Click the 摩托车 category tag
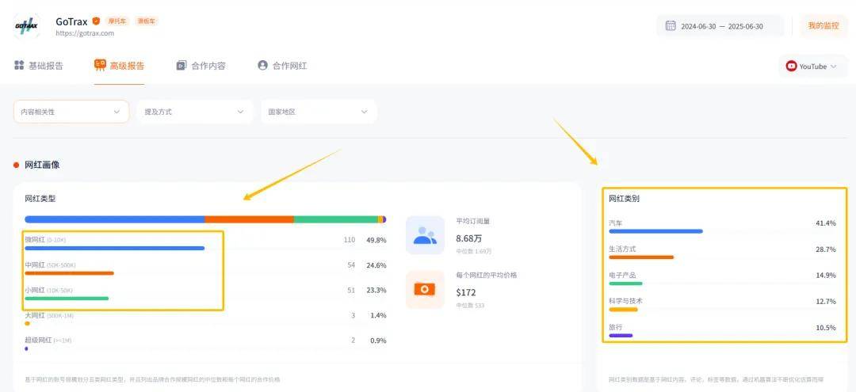 coord(117,21)
